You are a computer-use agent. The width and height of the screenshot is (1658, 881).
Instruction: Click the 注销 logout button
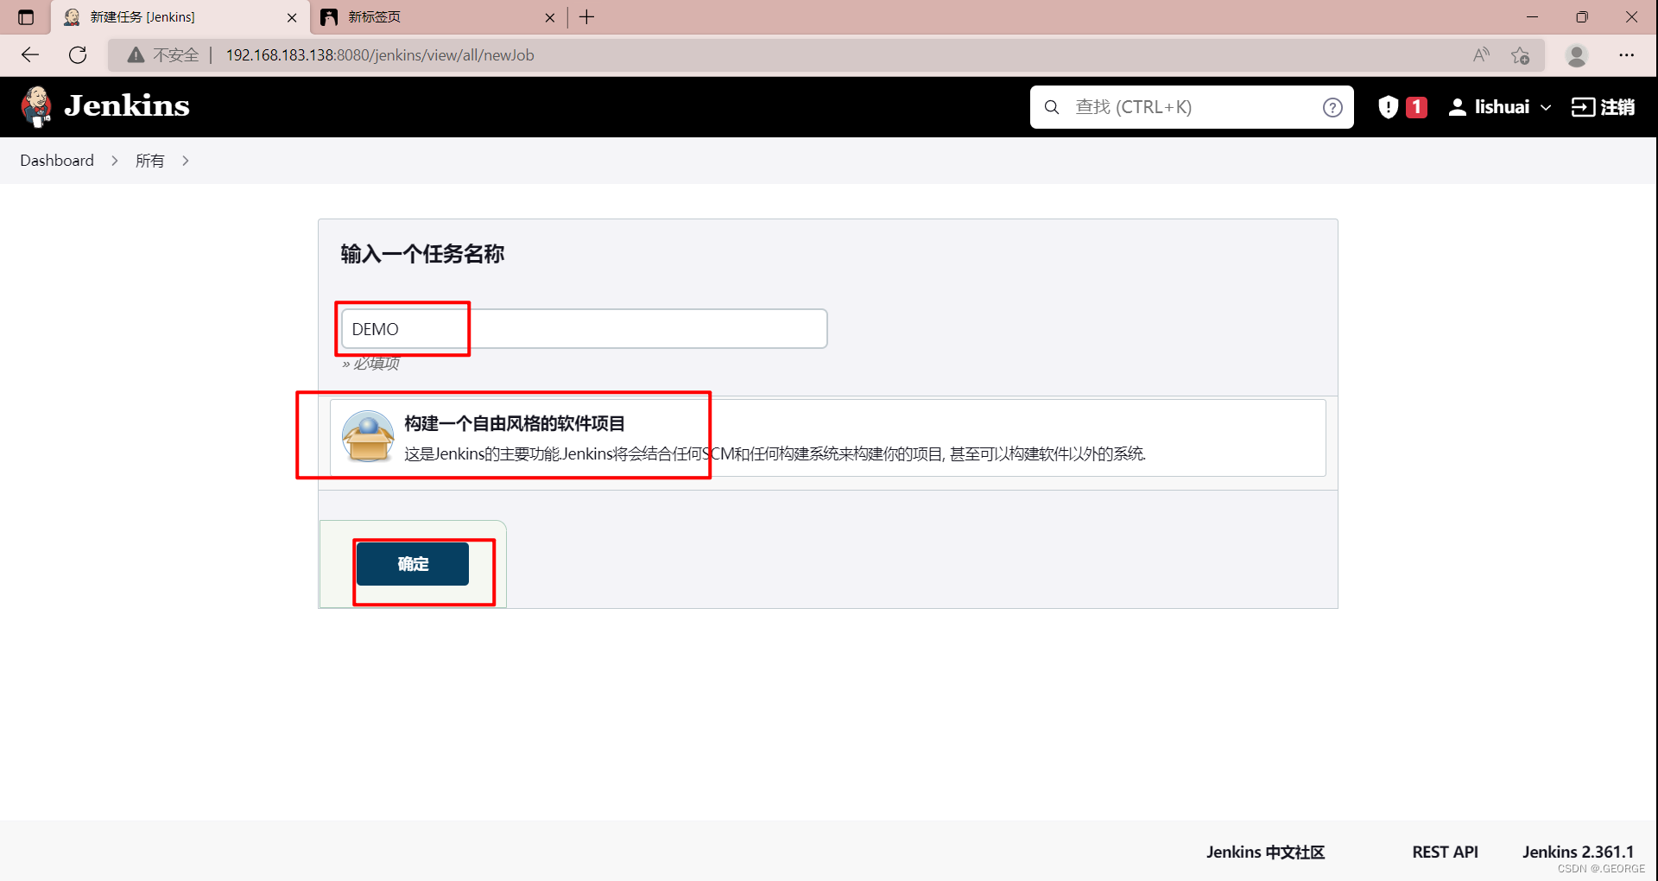[x=1603, y=107]
